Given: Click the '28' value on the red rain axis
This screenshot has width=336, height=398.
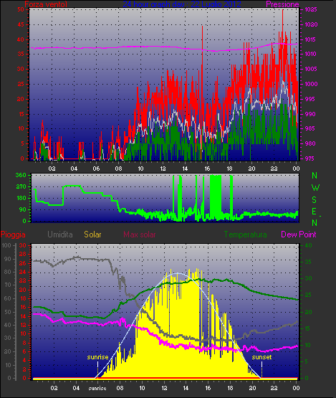Looking at the screenshot, I should [x=23, y=255].
